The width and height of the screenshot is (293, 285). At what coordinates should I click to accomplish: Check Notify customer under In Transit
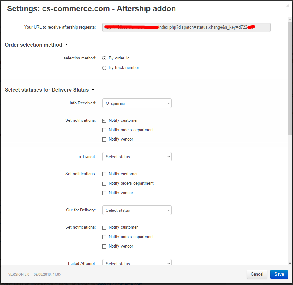[105, 174]
